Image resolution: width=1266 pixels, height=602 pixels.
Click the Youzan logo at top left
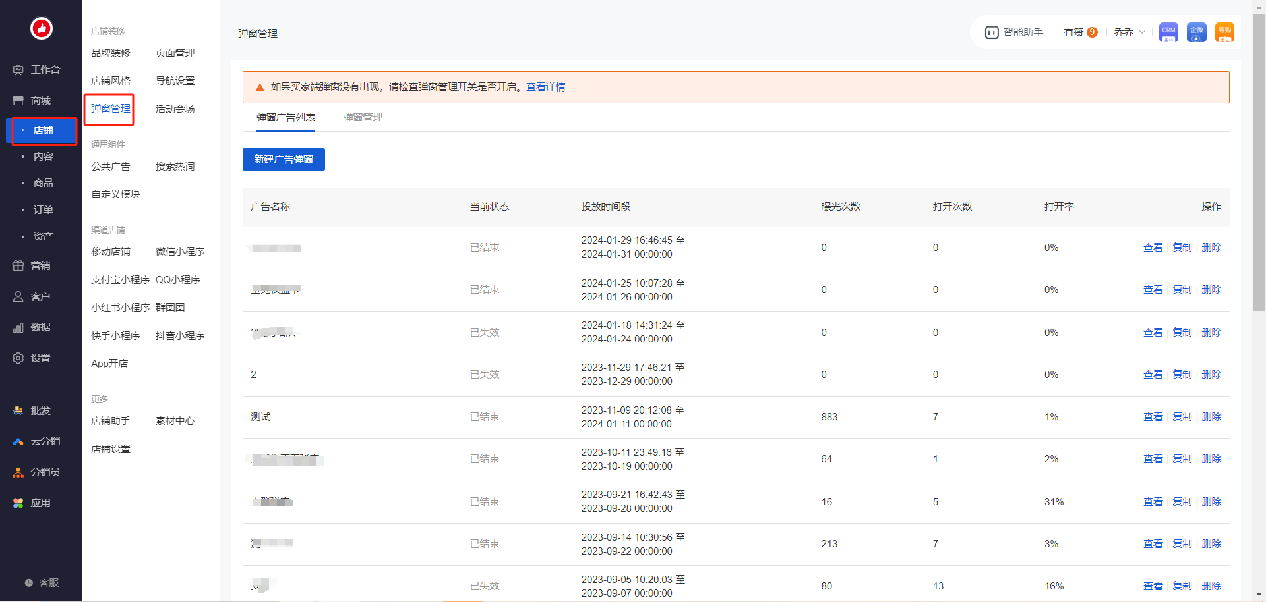coord(42,28)
